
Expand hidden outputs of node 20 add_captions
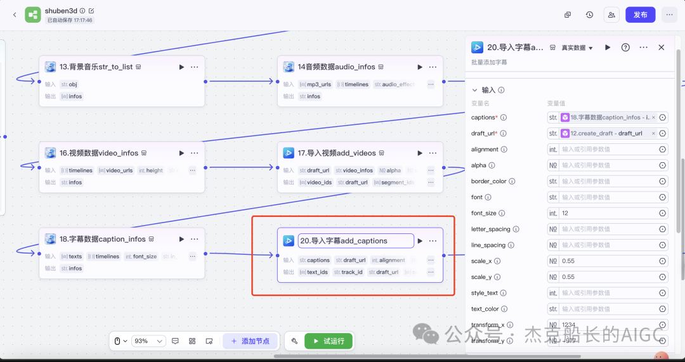[431, 272]
